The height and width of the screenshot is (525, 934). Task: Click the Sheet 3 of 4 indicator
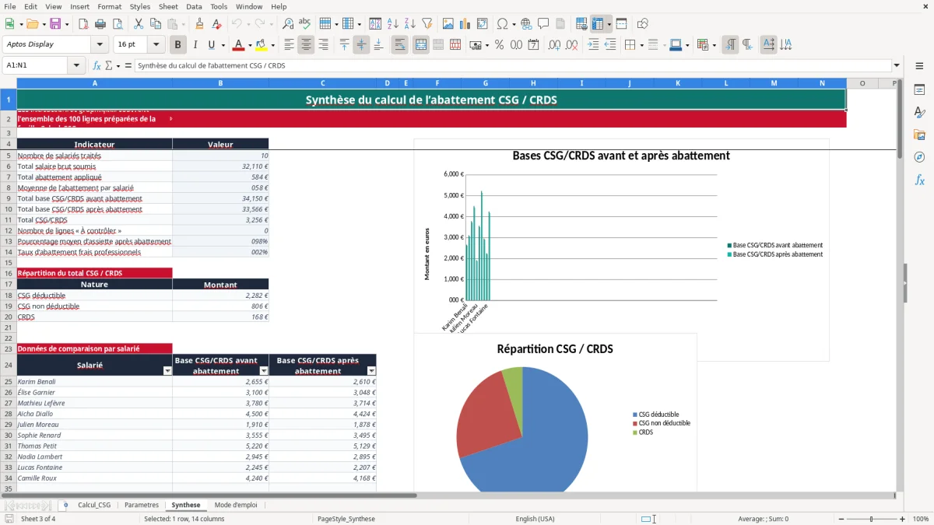click(38, 519)
